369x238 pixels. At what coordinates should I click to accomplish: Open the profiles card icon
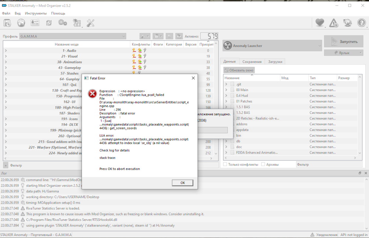coord(35,23)
